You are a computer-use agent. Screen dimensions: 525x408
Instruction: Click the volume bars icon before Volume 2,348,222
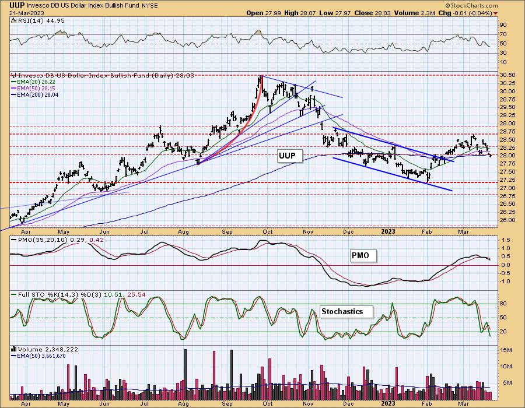(x=14, y=349)
